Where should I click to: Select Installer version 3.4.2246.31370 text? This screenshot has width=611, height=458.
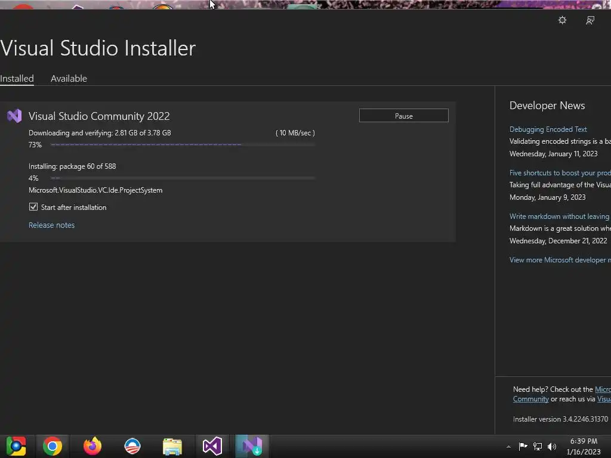pyautogui.click(x=560, y=419)
